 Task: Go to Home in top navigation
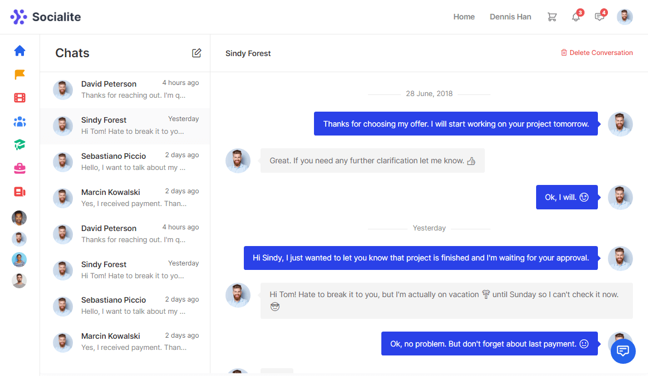[464, 17]
